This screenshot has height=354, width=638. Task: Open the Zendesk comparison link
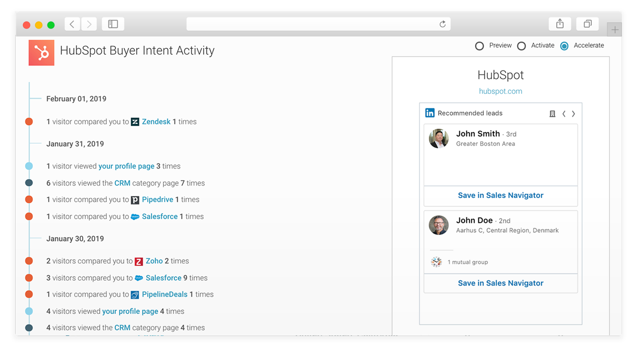[x=156, y=122]
